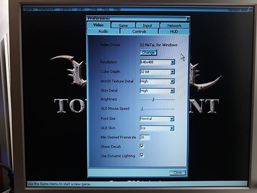257x193 pixels.
Task: Switch to the Video tab
Action: pyautogui.click(x=98, y=25)
